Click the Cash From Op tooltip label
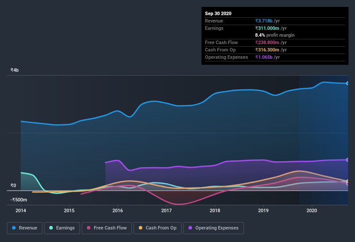355x242 pixels. [220, 50]
